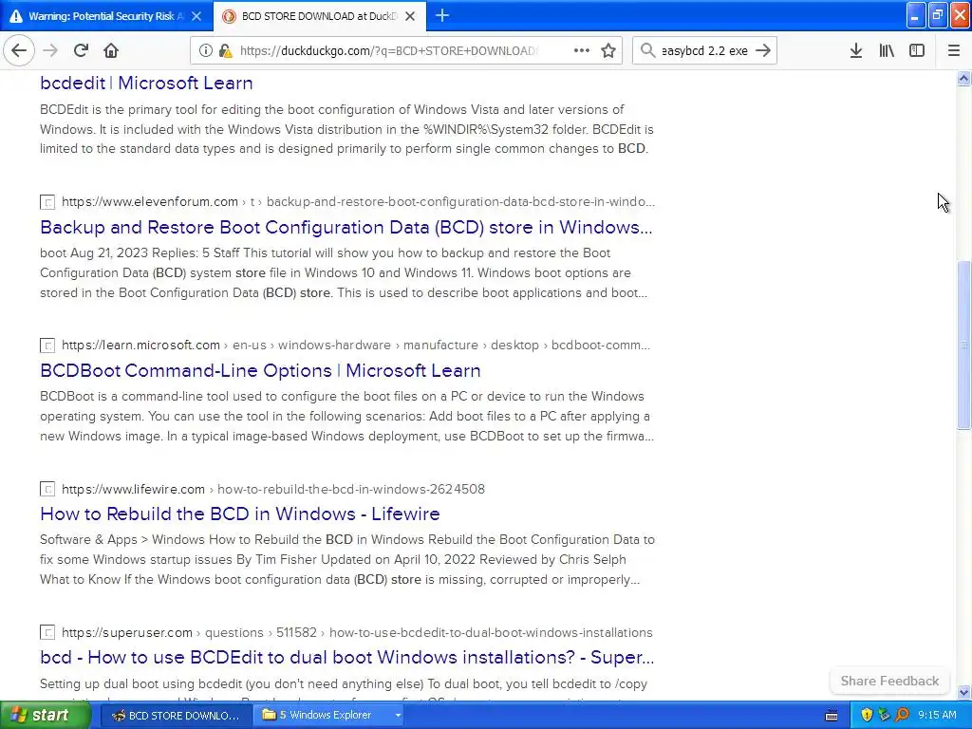Screen dimensions: 972x729
Task: Open the superuser BCDEdit dual boot result
Action: 347,657
